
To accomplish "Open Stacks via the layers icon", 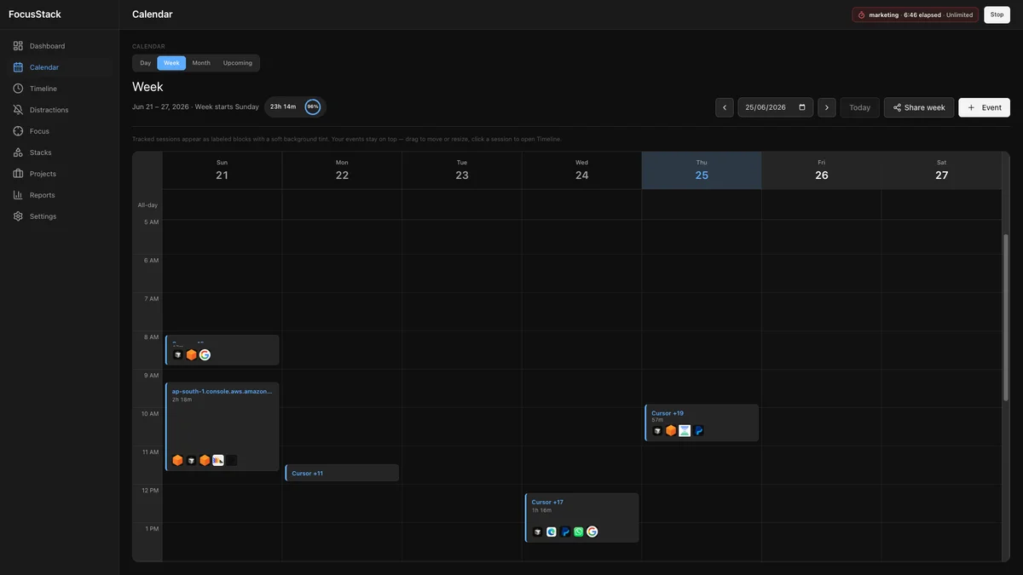I will (18, 152).
